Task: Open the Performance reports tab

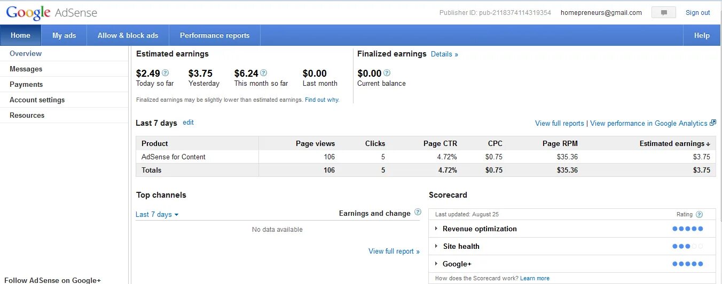Action: tap(215, 35)
